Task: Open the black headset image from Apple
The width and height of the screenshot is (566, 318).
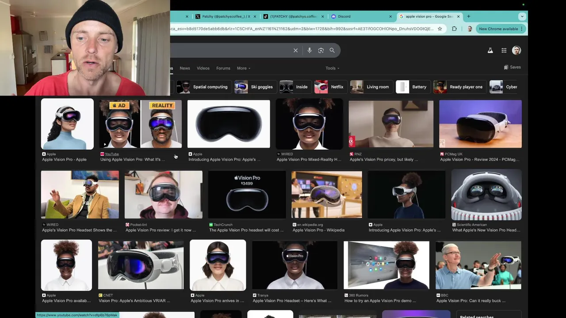Action: tap(229, 124)
